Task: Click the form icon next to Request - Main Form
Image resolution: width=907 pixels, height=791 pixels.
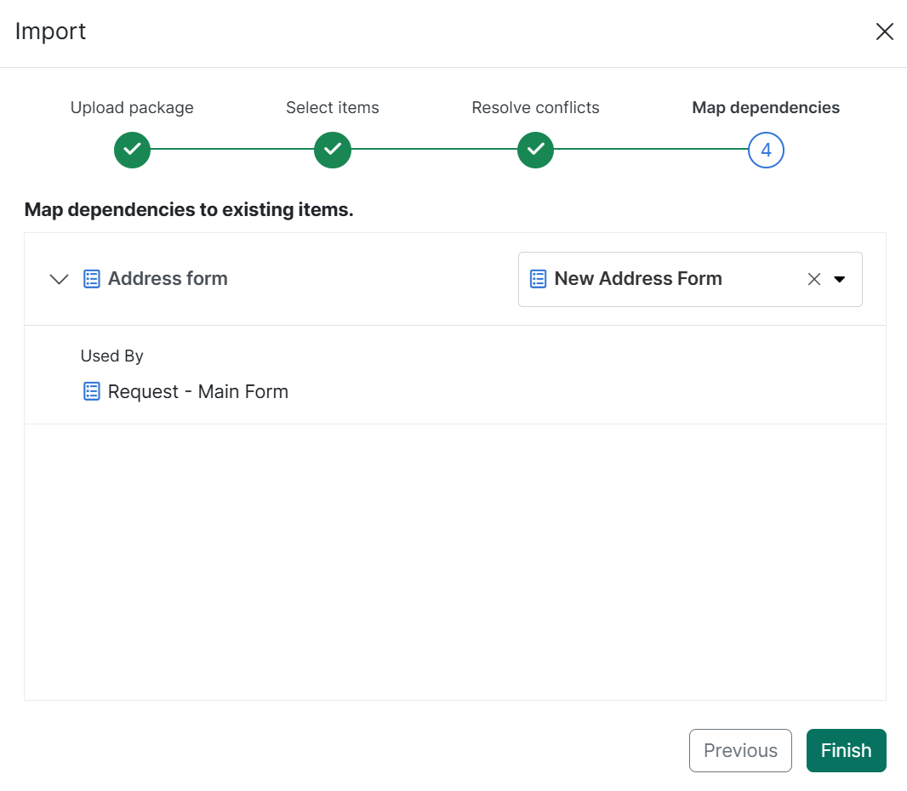Action: [92, 392]
